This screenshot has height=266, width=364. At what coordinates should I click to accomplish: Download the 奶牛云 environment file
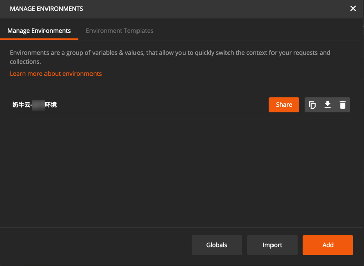coord(327,105)
